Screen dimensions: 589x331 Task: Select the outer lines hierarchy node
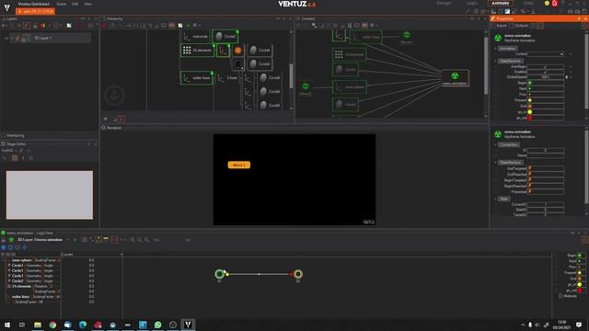[x=197, y=77]
